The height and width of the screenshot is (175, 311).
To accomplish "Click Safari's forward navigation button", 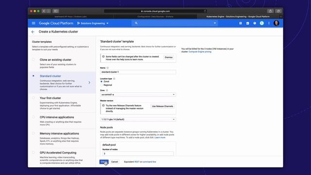I will pyautogui.click(x=49, y=11).
